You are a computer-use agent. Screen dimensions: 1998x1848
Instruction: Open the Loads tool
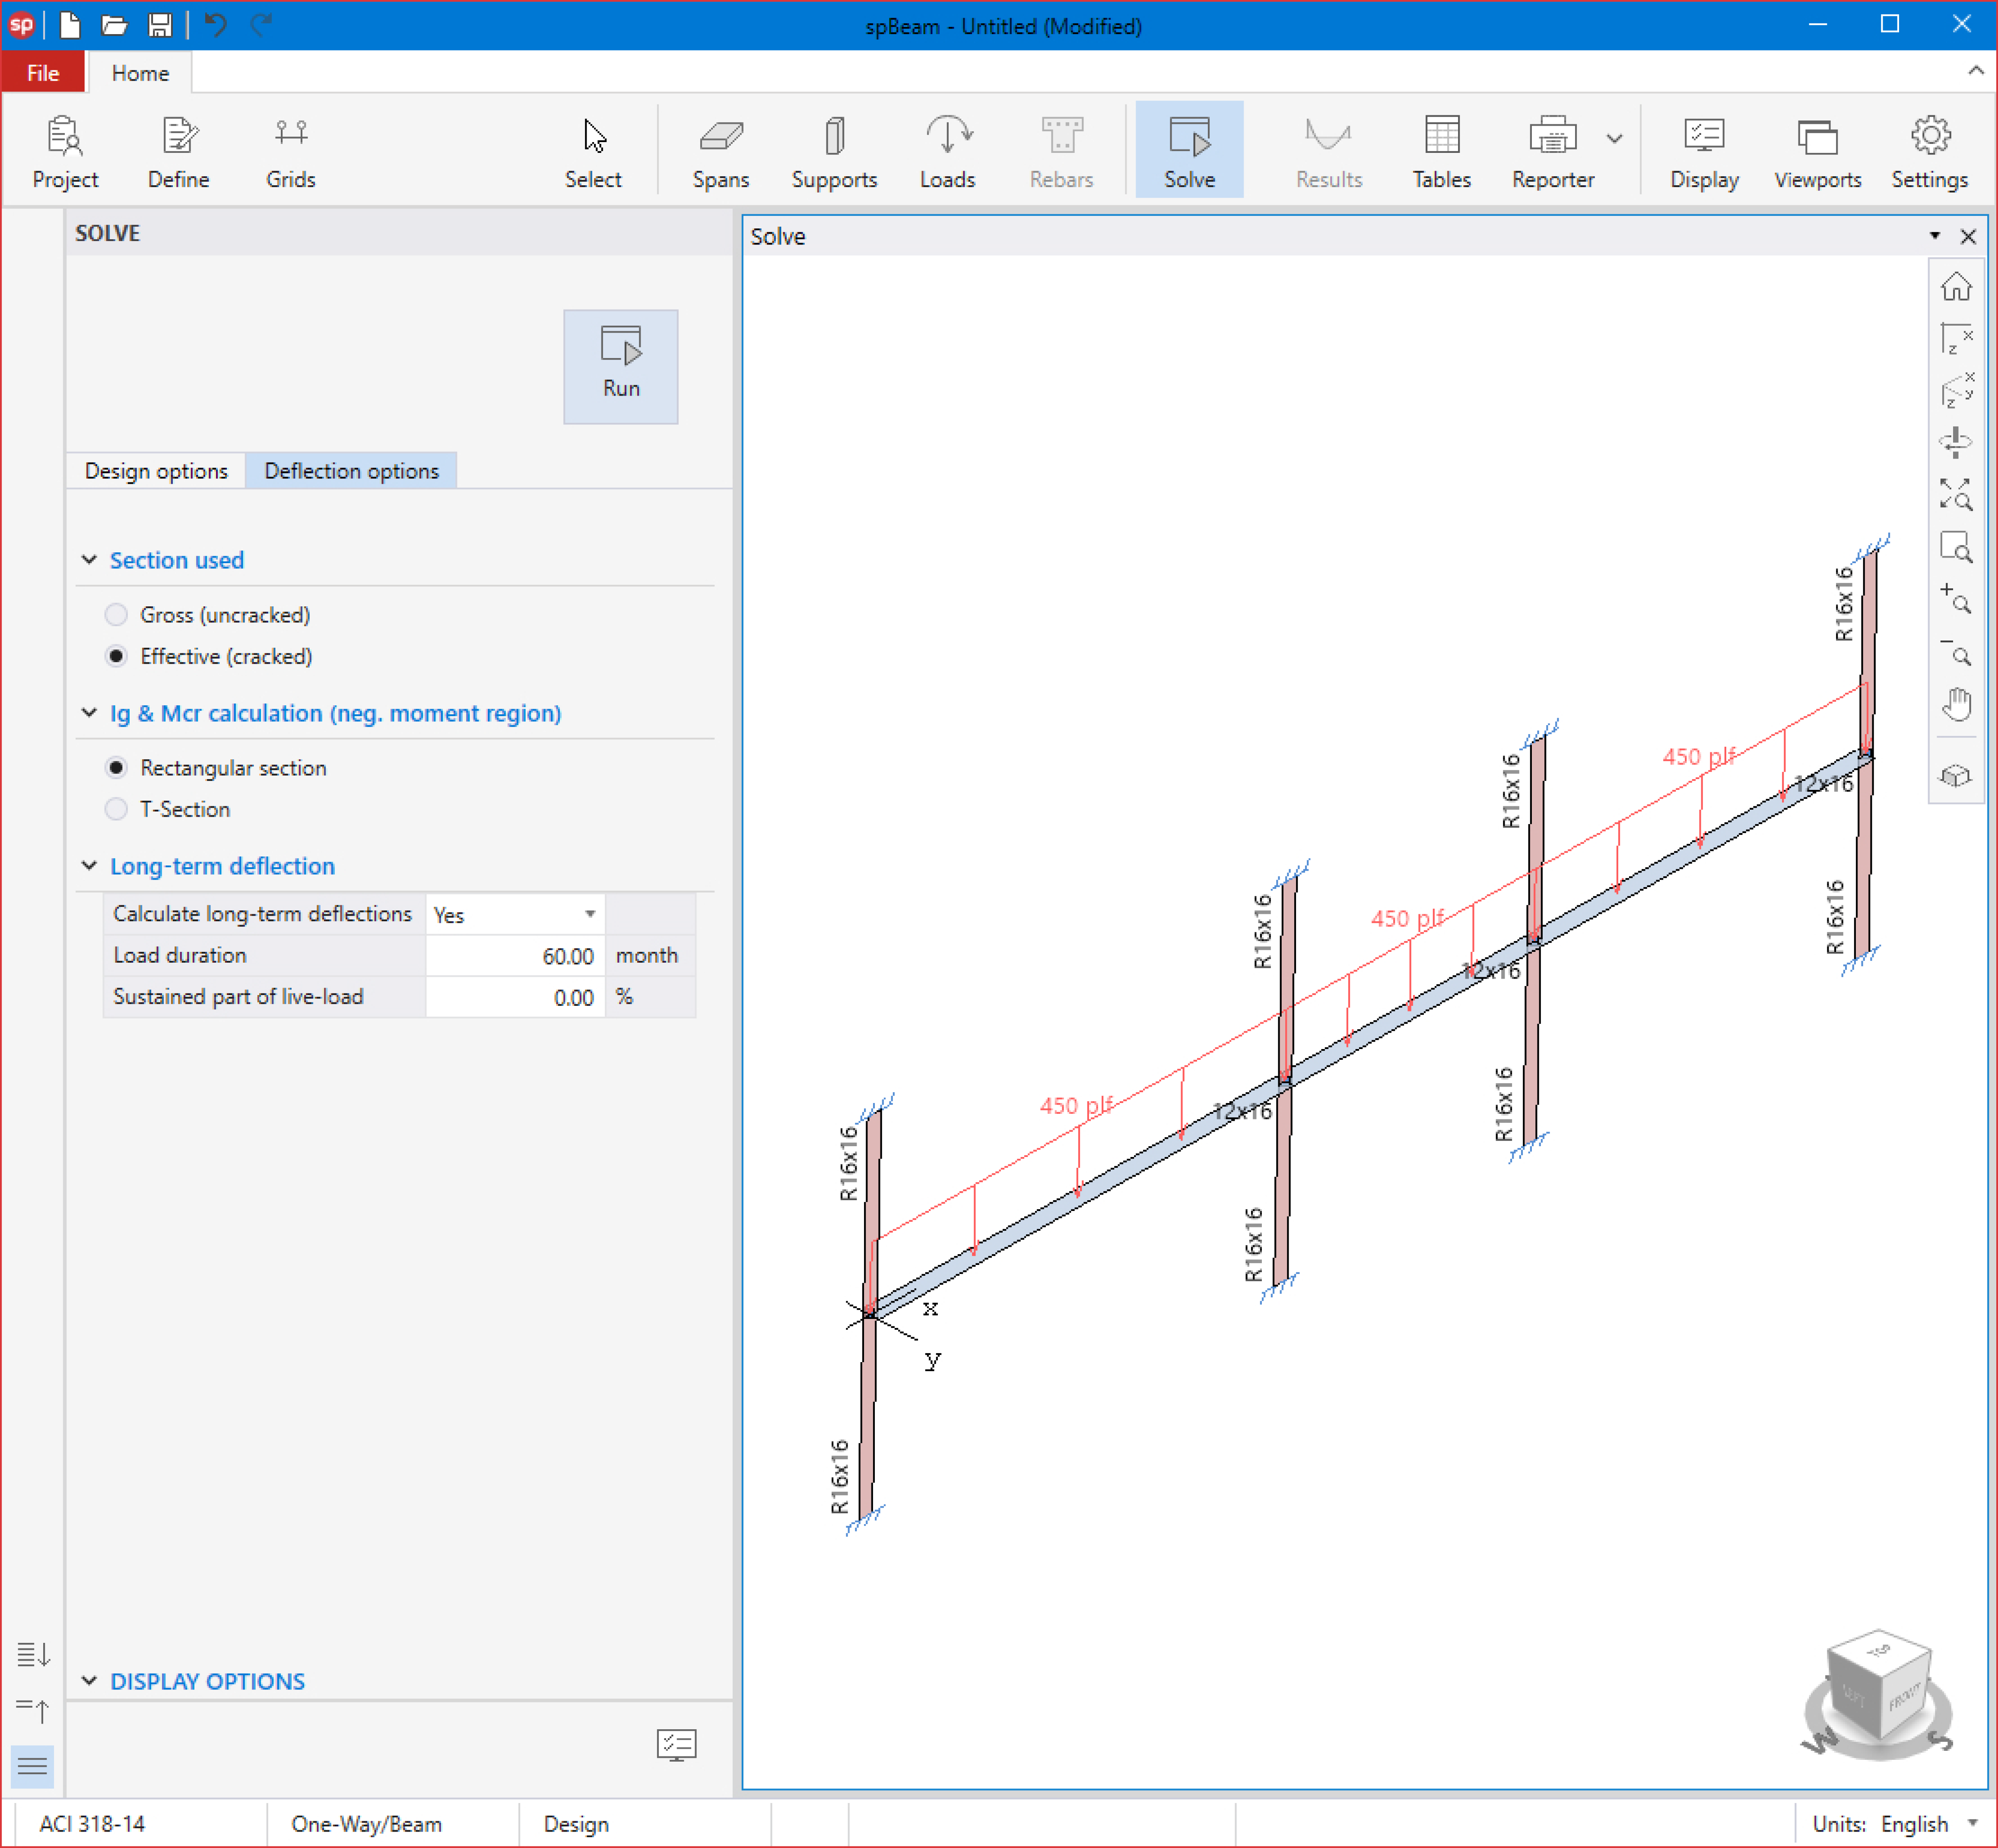pyautogui.click(x=947, y=152)
